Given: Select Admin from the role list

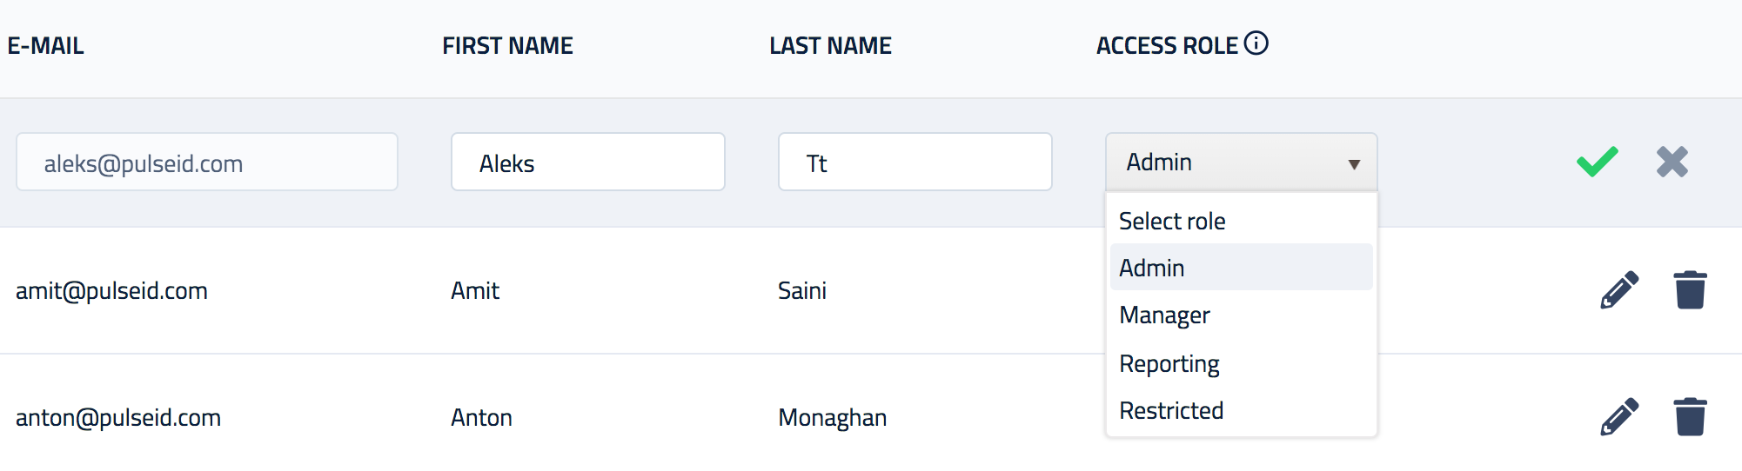Looking at the screenshot, I should coord(1242,268).
